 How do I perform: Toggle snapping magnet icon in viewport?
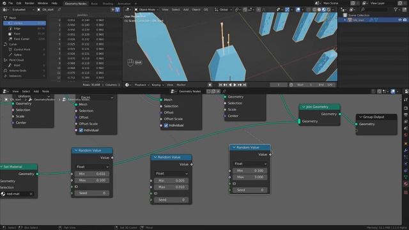click(245, 10)
